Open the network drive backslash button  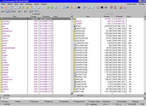click(x=37, y=11)
